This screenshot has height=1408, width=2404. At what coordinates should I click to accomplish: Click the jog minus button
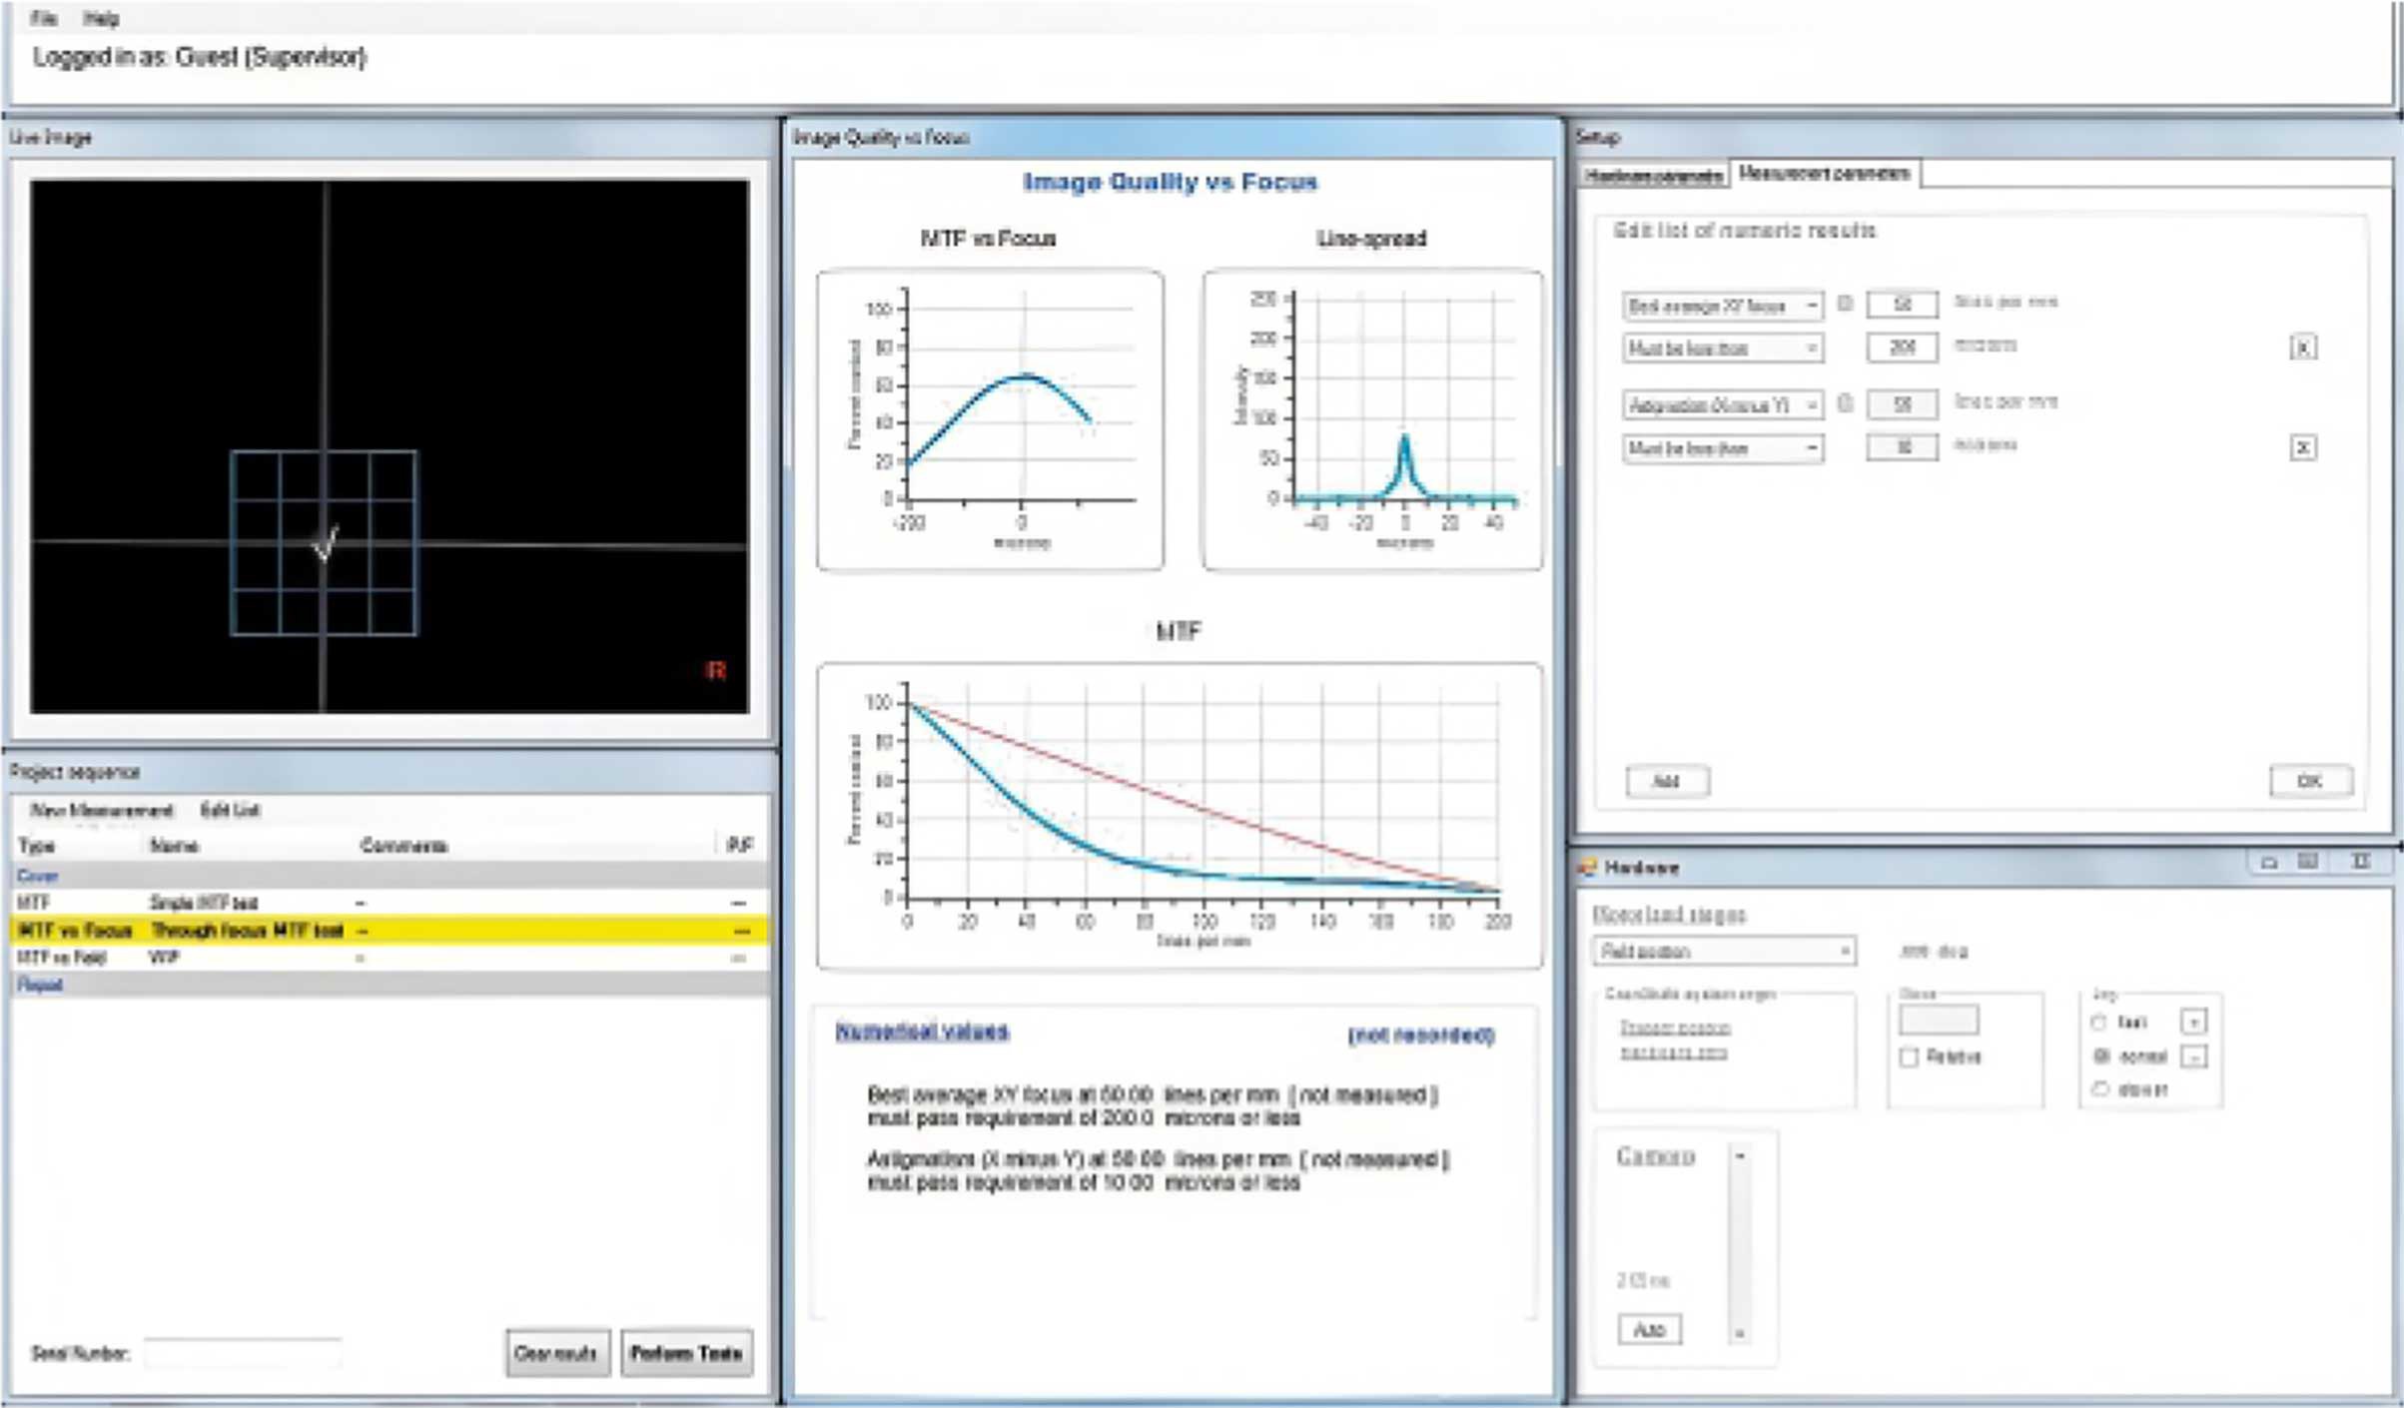pos(2193,1056)
